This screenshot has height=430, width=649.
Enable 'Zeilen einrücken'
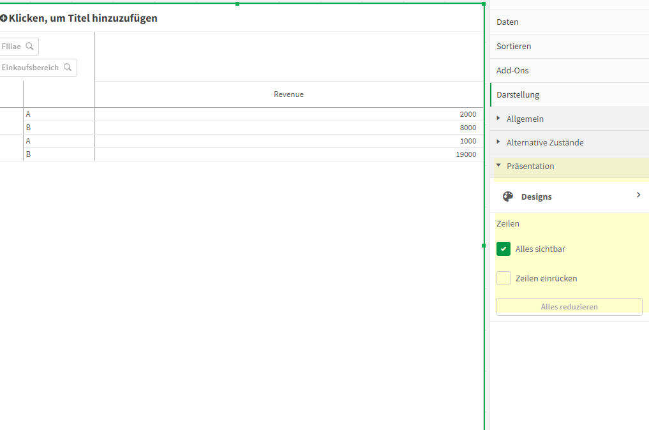click(x=503, y=278)
